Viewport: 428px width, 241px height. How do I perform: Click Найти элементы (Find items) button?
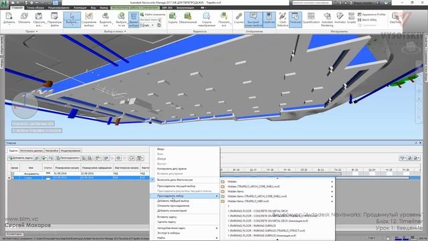(x=153, y=14)
